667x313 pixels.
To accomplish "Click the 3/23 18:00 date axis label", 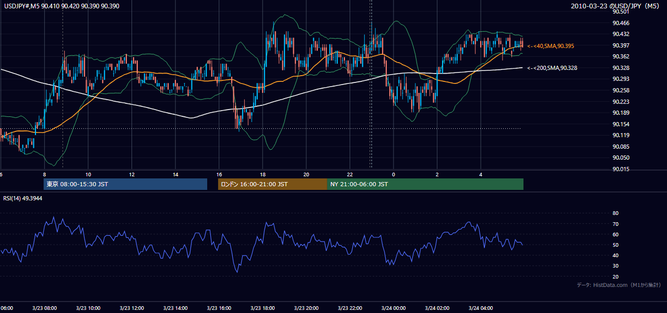I will click(x=263, y=308).
